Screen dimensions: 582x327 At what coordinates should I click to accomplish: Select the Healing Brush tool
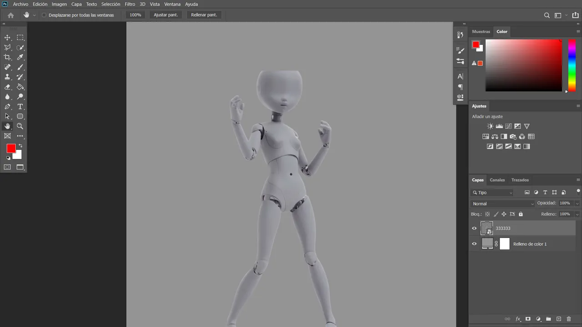tap(7, 67)
